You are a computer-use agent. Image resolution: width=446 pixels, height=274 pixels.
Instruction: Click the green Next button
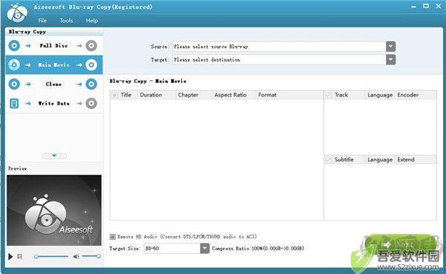point(401,244)
